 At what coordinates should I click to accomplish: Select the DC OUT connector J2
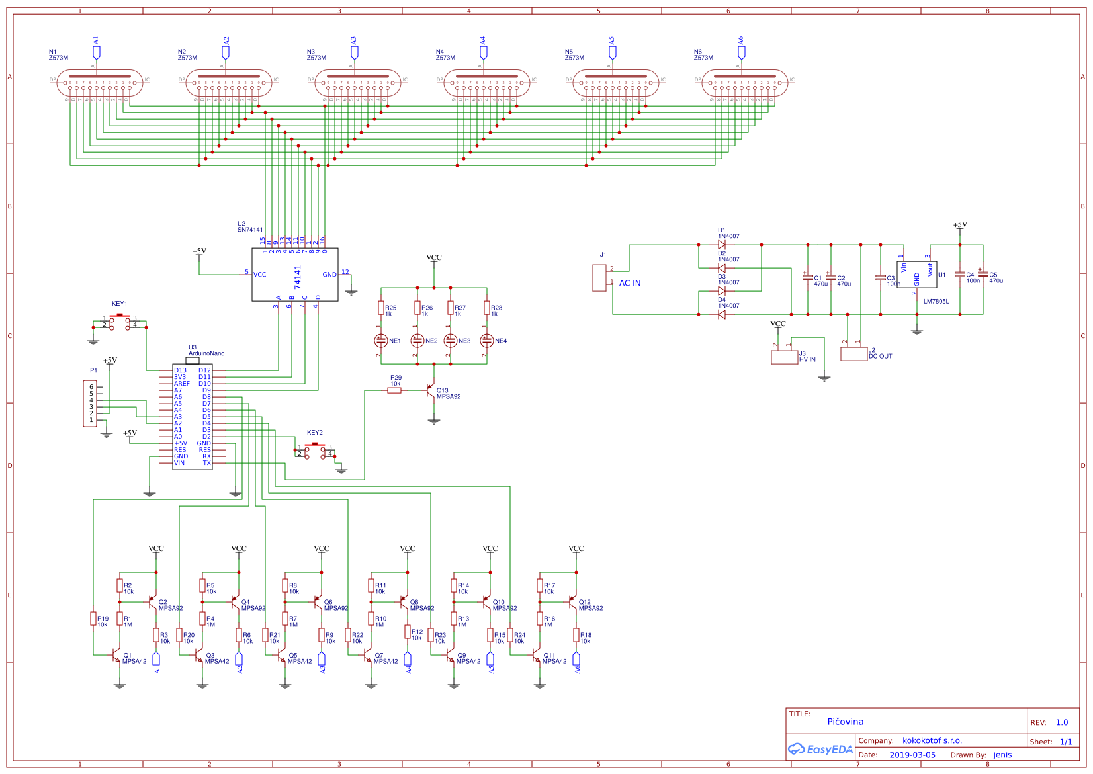(x=853, y=354)
